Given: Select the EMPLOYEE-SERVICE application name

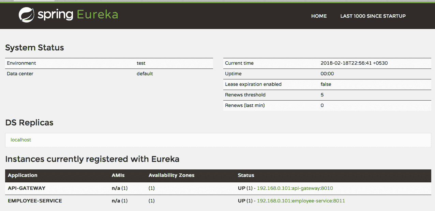Looking at the screenshot, I should point(35,201).
